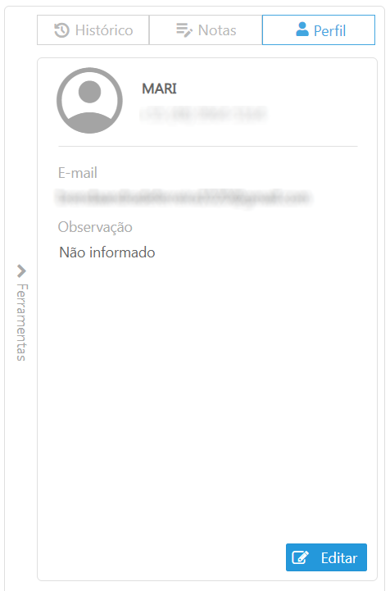Click the divider below the profile header

point(208,146)
